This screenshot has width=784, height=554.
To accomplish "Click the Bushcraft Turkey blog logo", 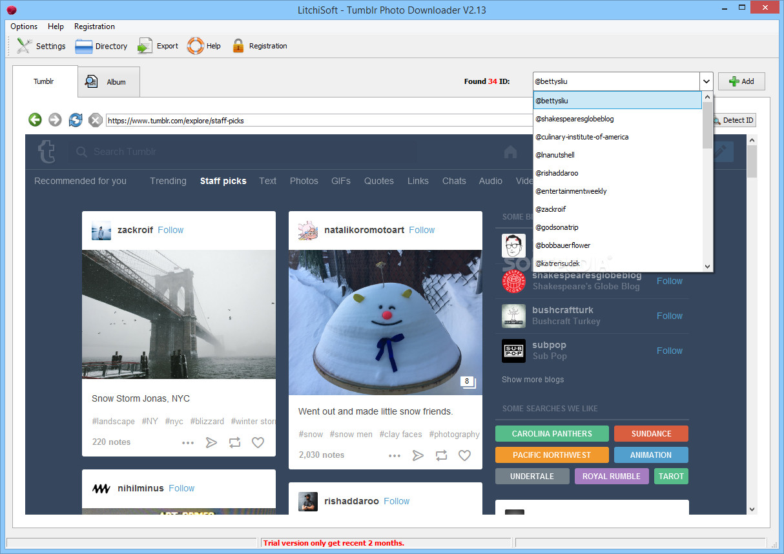I will pos(513,316).
